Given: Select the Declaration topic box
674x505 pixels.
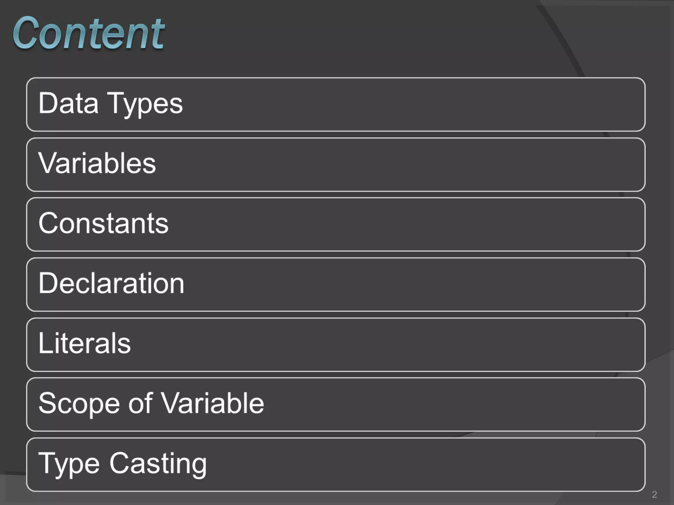Looking at the screenshot, I should point(336,284).
